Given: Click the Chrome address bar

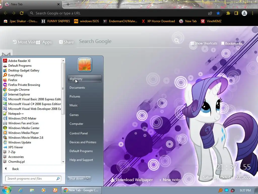Looking at the screenshot, I should tap(118, 13).
